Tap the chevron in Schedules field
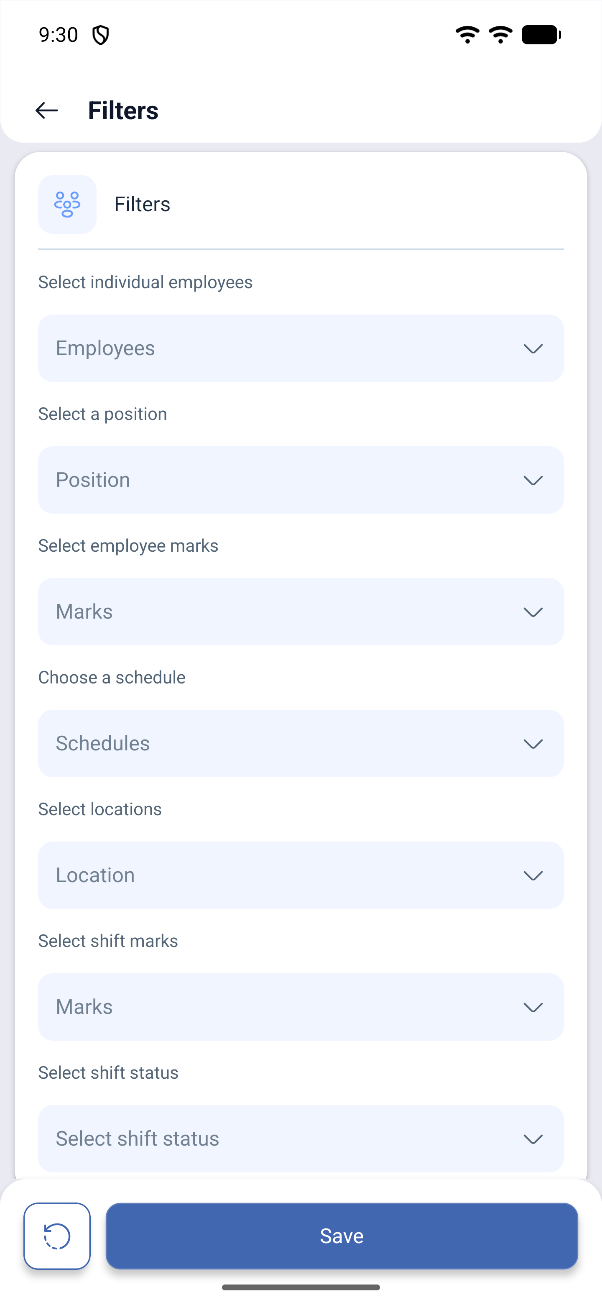The image size is (602, 1305). pos(533,744)
